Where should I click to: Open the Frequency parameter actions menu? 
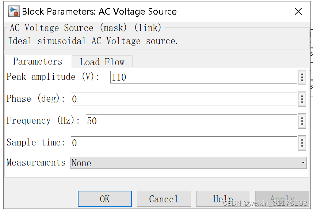tap(302, 121)
